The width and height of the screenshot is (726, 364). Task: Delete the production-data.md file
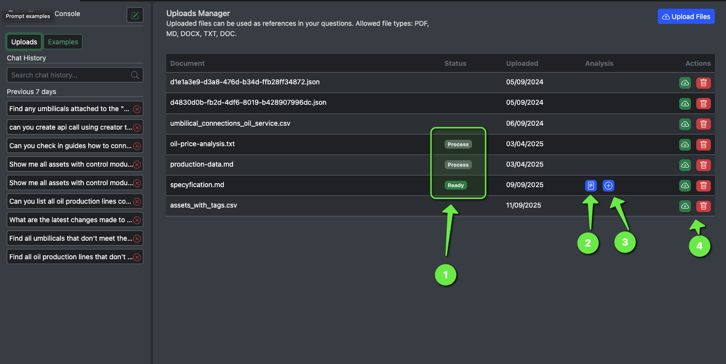click(703, 165)
